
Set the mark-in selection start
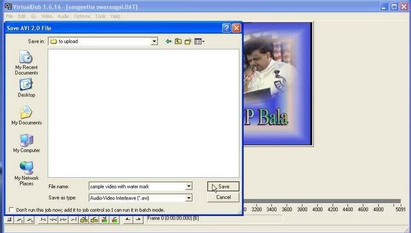pos(128,220)
